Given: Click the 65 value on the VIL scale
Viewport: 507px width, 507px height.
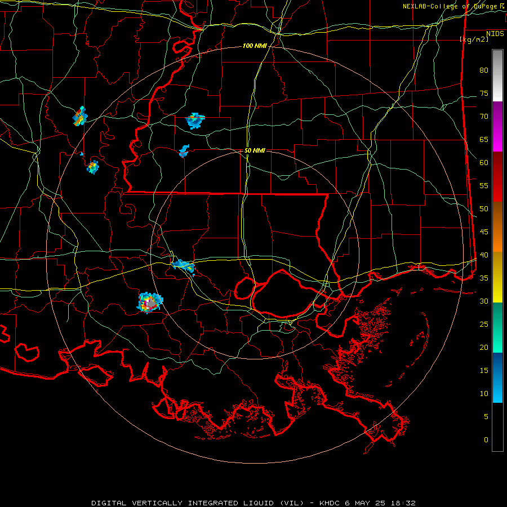Looking at the screenshot, I should coord(484,139).
